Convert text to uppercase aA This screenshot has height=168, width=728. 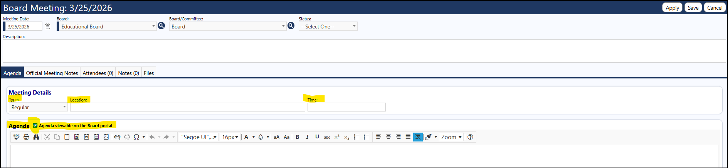tap(277, 137)
